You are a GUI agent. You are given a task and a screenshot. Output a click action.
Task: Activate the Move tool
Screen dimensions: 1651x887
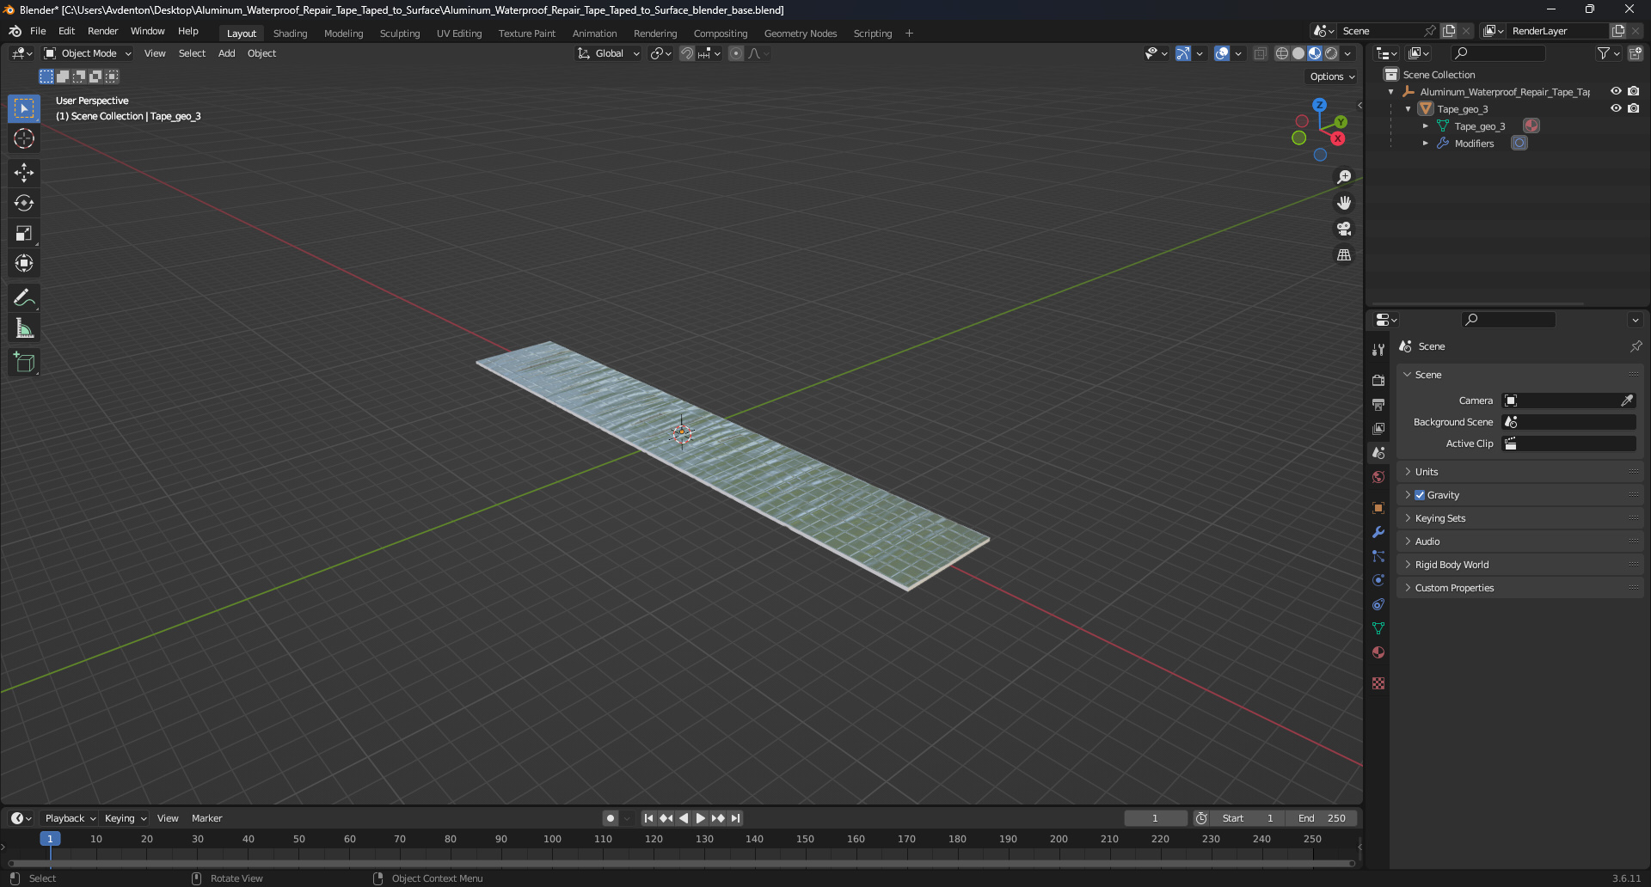24,173
